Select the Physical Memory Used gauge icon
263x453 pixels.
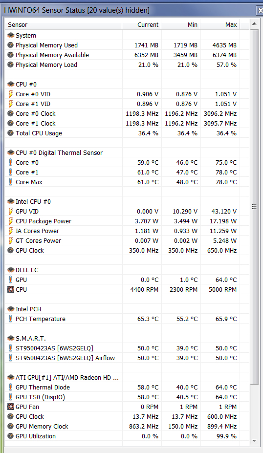(x=11, y=45)
